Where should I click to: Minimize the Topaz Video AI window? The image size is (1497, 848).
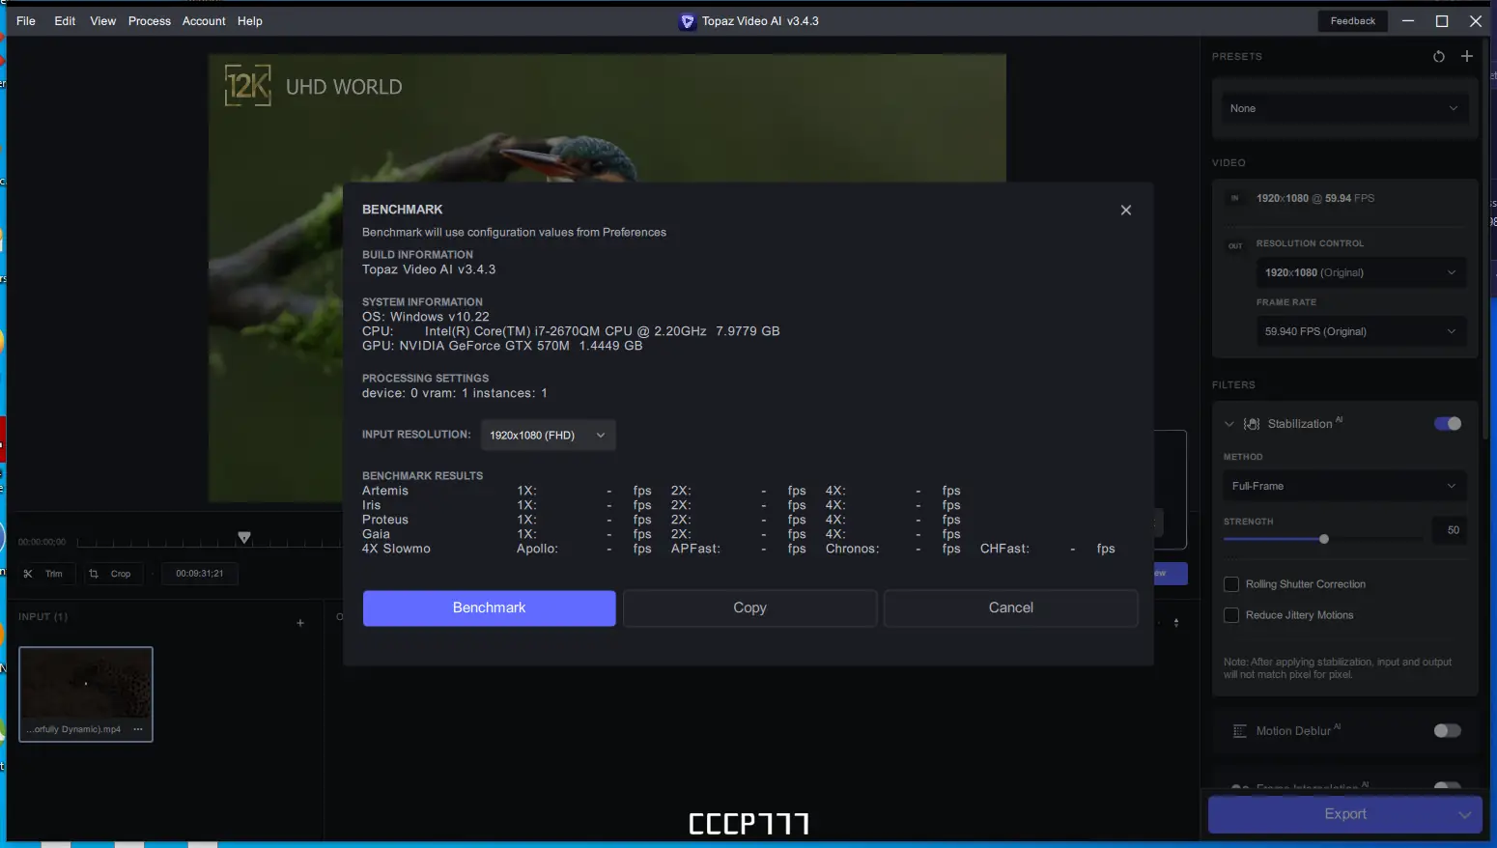click(x=1408, y=21)
